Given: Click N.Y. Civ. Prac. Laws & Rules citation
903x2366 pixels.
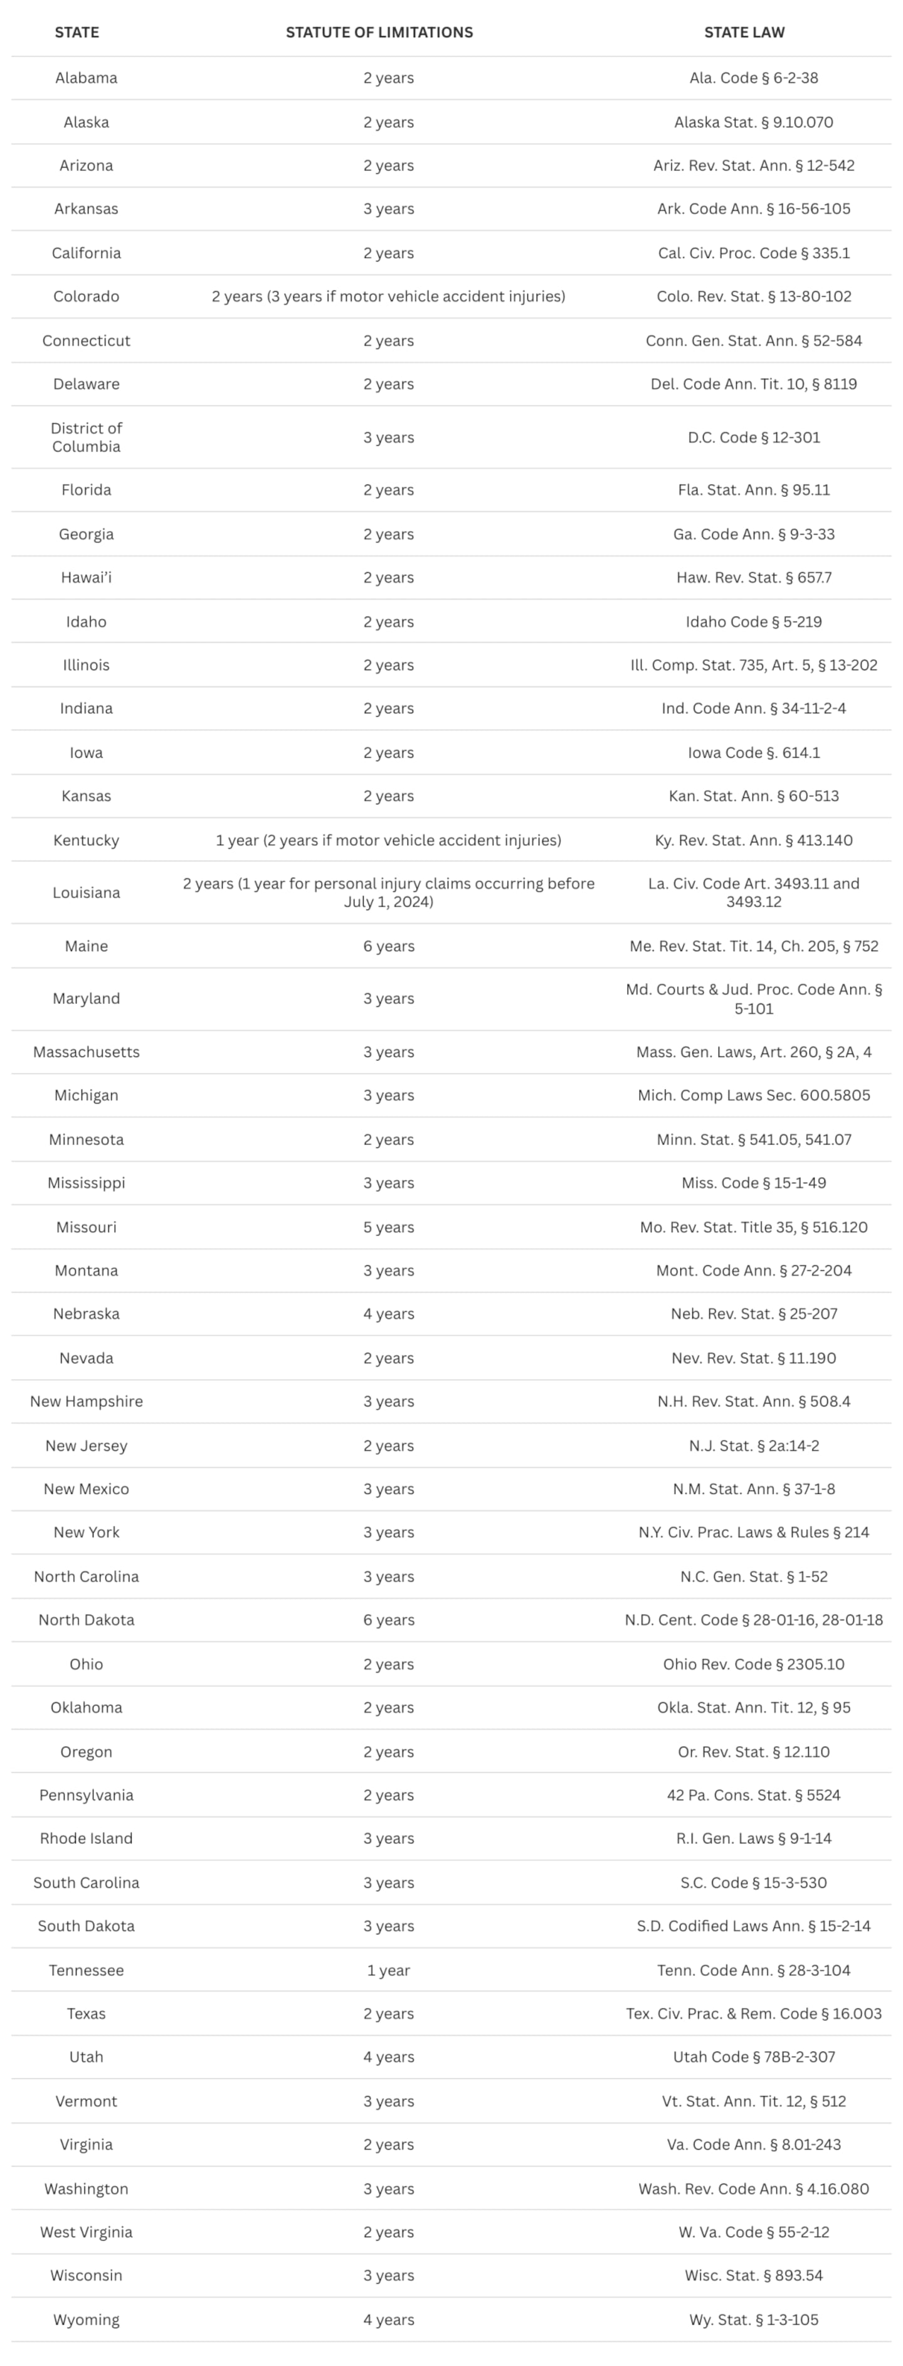Looking at the screenshot, I should pos(753,1532).
